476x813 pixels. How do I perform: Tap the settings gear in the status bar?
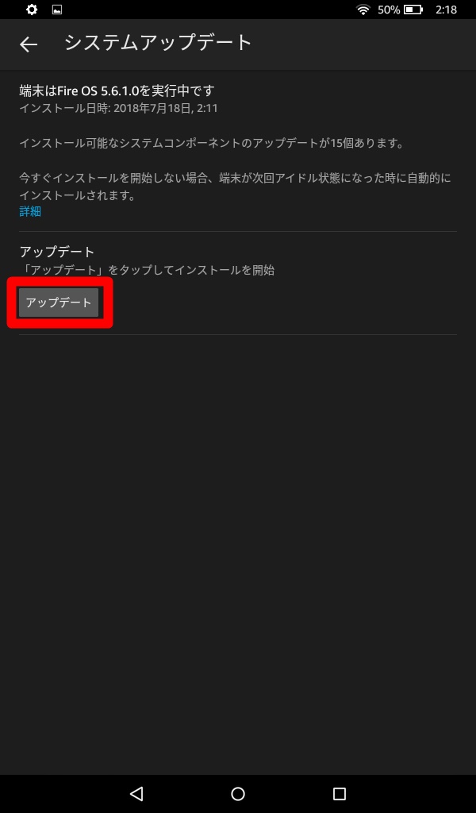click(x=32, y=10)
